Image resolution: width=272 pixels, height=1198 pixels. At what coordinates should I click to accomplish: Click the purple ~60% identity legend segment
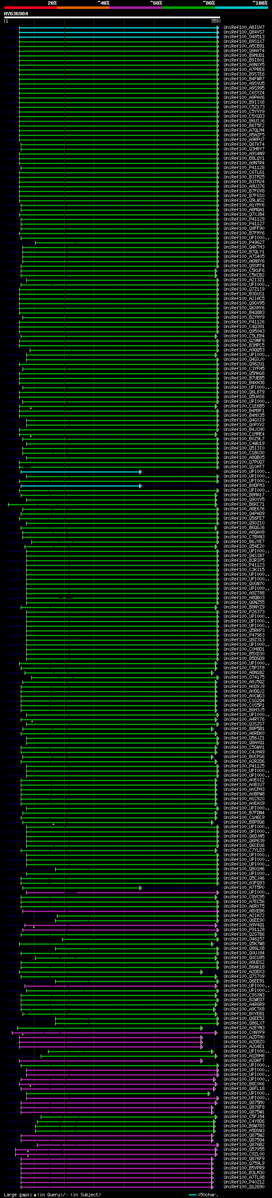tap(136, 8)
